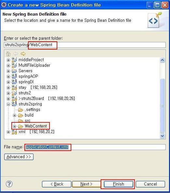Image resolution: width=170 pixels, height=193 pixels.
Task: Expand the struts2 tree node
Action: (x=8, y=93)
